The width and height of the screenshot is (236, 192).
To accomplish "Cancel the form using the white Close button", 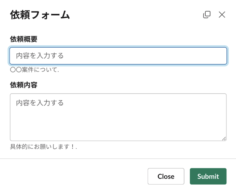I will pyautogui.click(x=166, y=176).
